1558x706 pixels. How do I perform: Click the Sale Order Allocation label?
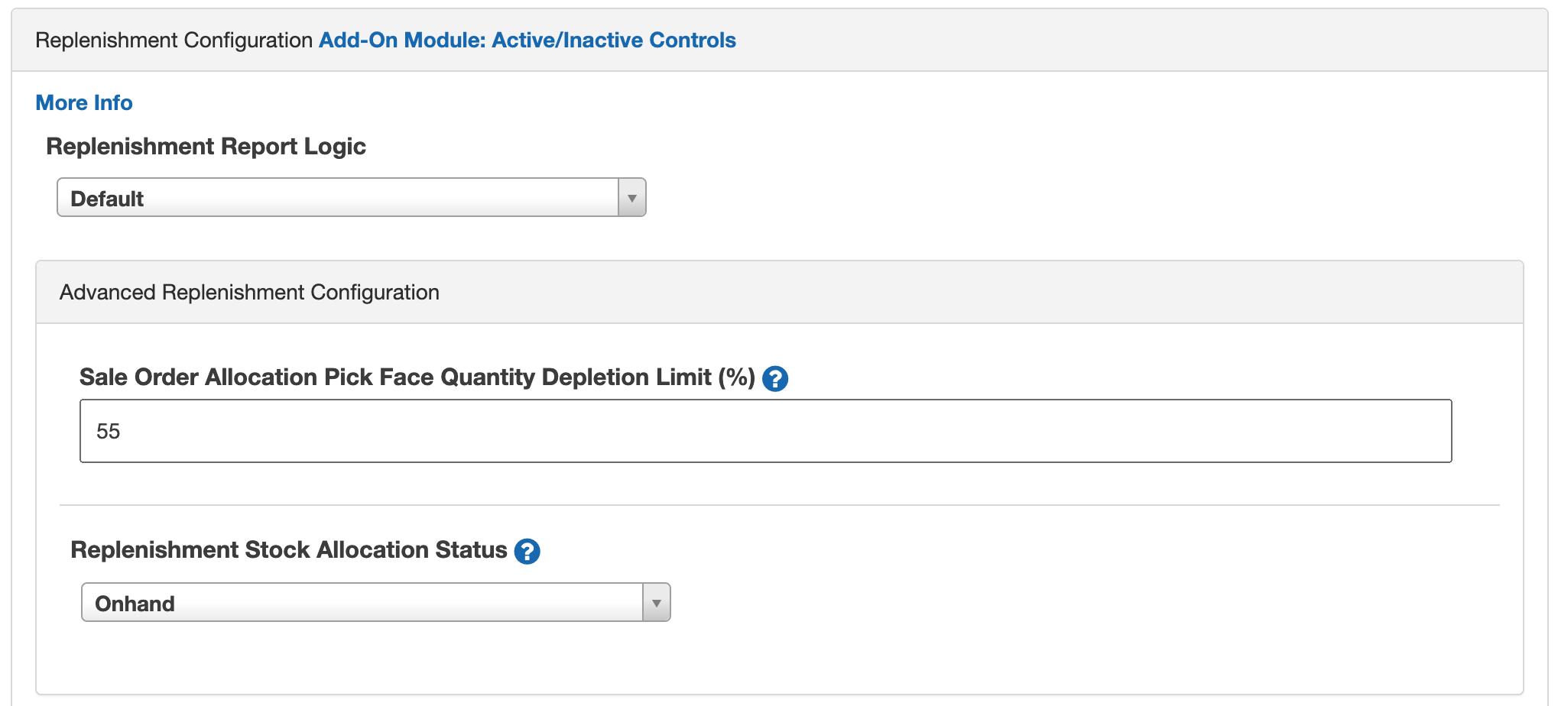[x=415, y=377]
